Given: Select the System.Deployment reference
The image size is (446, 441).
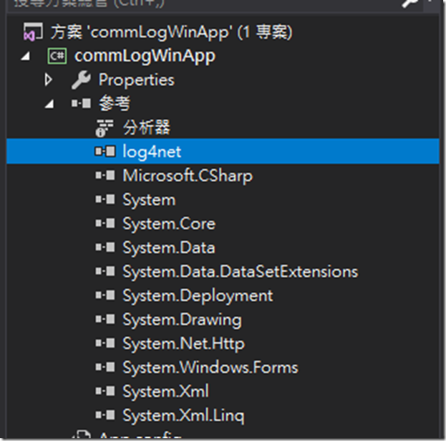Looking at the screenshot, I should tap(198, 296).
